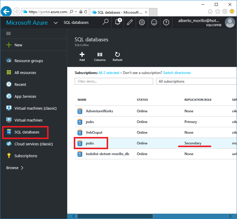
Task: Open the All subscriptions dropdown
Action: 196,81
